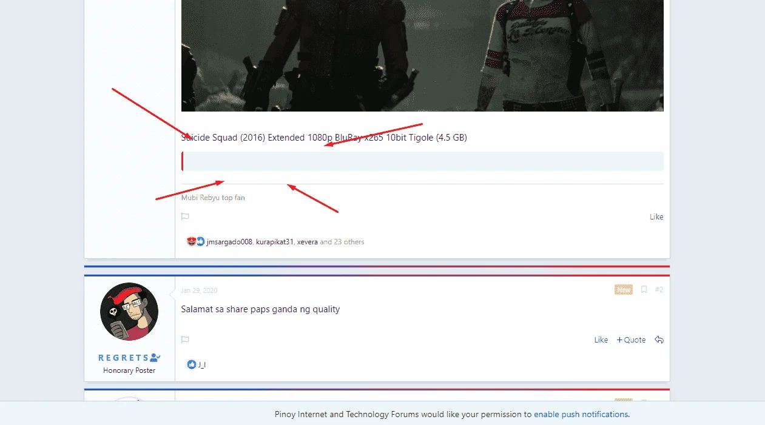Click the Jan 29, 2020 post date
Screen dimensions: 765x425
(x=199, y=290)
